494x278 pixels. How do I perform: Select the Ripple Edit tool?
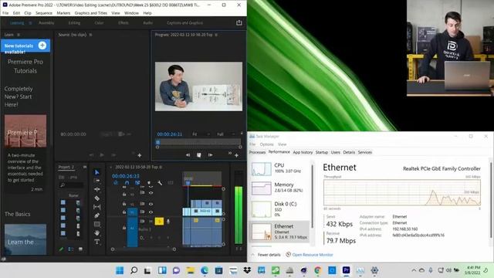(x=97, y=189)
